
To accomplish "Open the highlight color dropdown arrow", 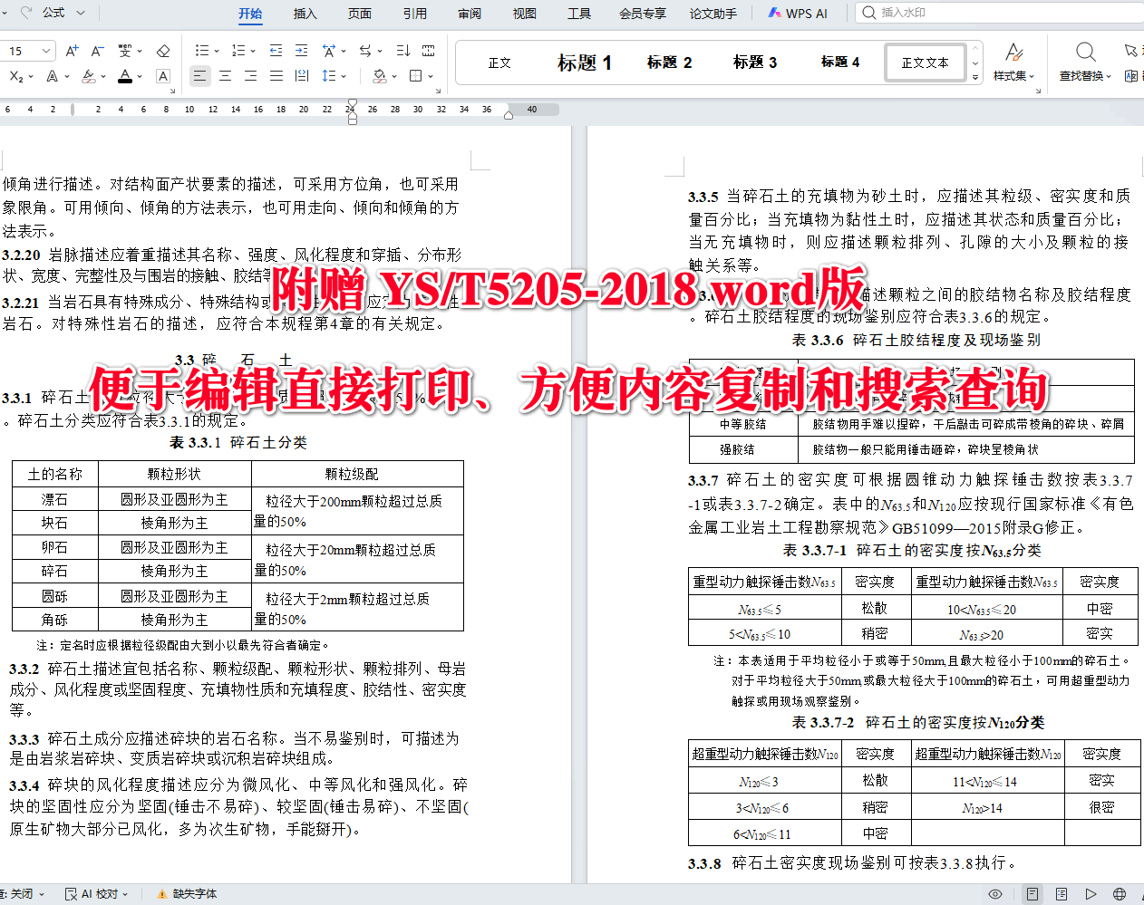I will coord(103,76).
